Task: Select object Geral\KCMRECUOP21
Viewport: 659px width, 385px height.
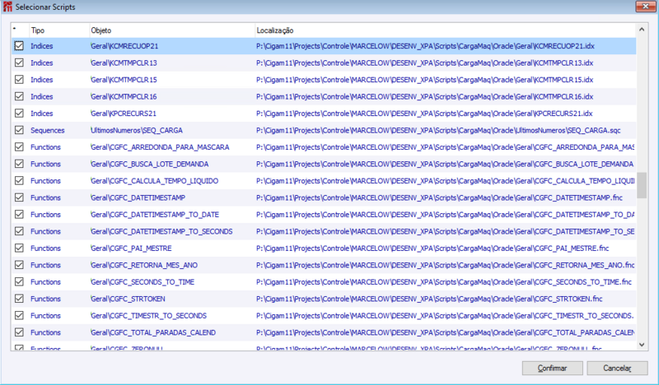Action: (124, 46)
